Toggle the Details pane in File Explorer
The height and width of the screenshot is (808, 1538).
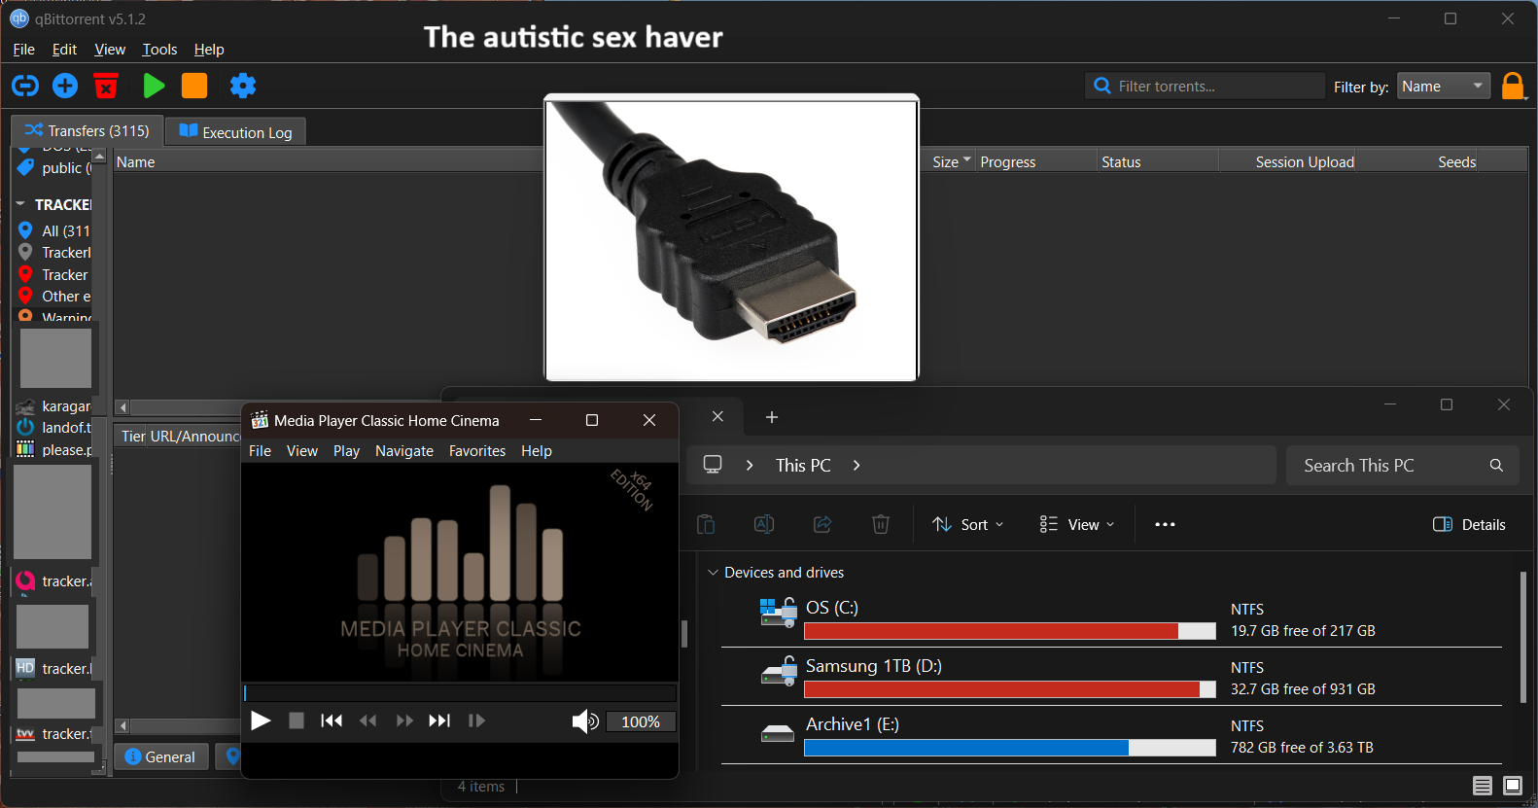tap(1469, 524)
